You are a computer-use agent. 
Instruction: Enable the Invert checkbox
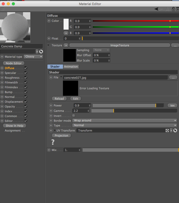74,116
